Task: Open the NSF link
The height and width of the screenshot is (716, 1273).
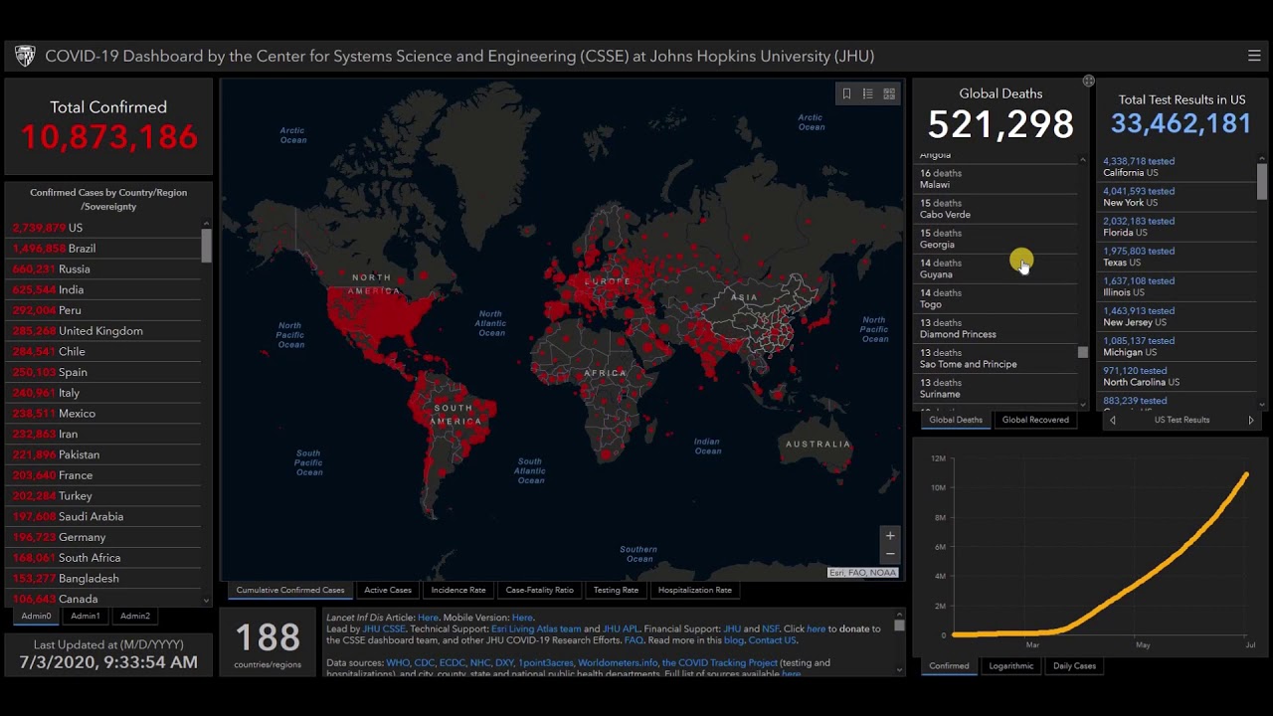Action: 771,628
